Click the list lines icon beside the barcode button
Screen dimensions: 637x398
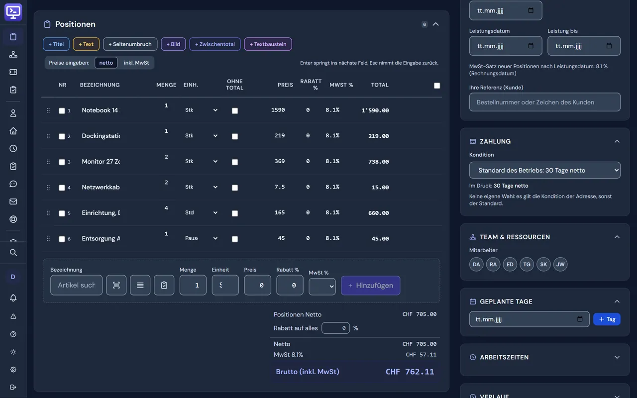[140, 285]
